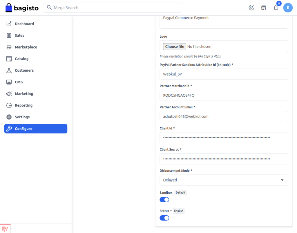Click the Catalog sidebar icon

coord(9,59)
